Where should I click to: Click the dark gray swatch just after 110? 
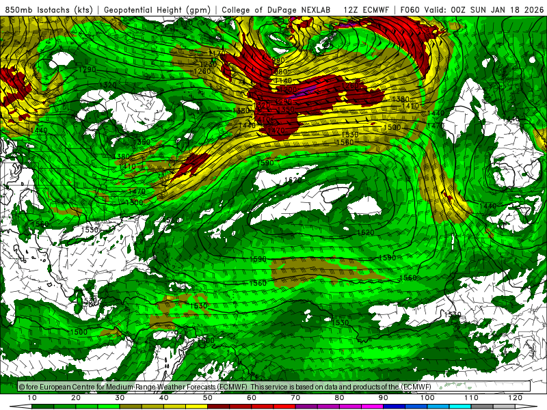(482, 407)
